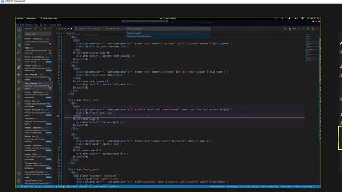Open the Docker whale icon view
342x192 pixels.
[x=19, y=74]
